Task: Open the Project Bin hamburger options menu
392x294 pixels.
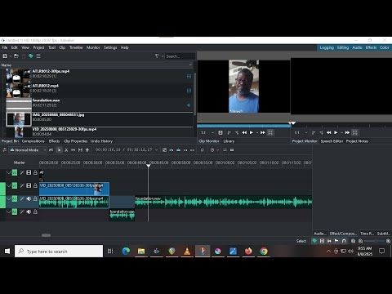Action: [38, 56]
